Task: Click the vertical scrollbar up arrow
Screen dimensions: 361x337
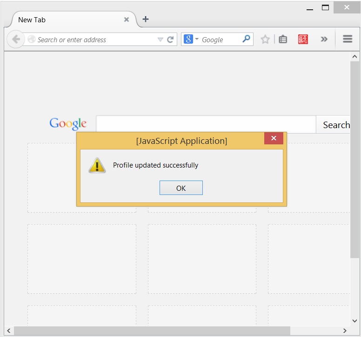Action: click(354, 57)
